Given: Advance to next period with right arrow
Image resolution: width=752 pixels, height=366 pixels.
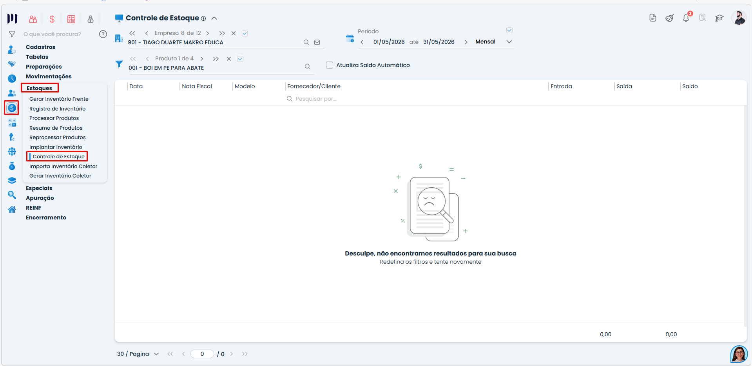Looking at the screenshot, I should pos(466,42).
